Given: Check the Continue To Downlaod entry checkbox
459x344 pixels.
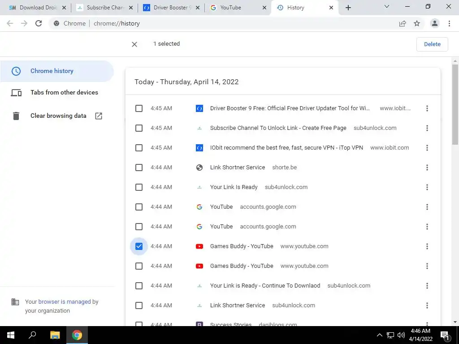Looking at the screenshot, I should pos(139,286).
